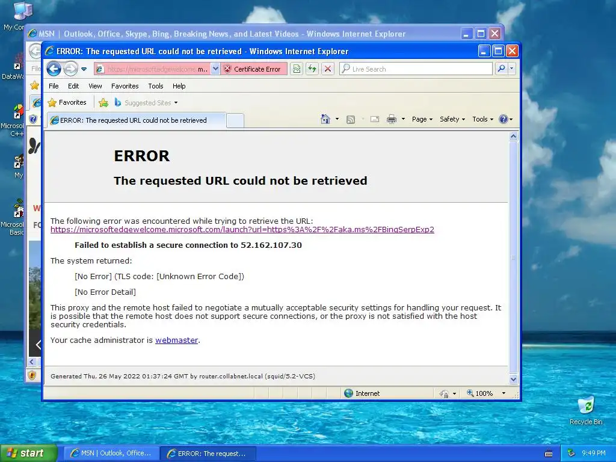Click the Search magnifier button
Screen dimensions: 616x462
click(x=501, y=69)
